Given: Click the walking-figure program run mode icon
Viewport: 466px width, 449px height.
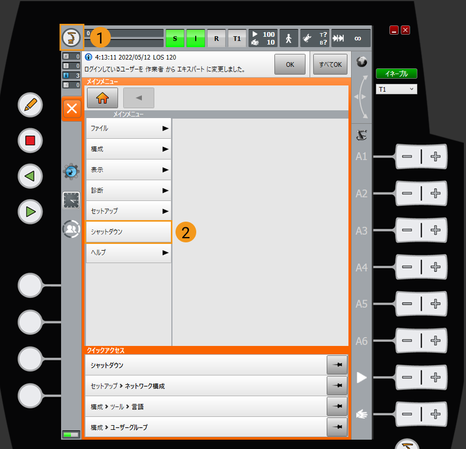Looking at the screenshot, I should tap(288, 38).
